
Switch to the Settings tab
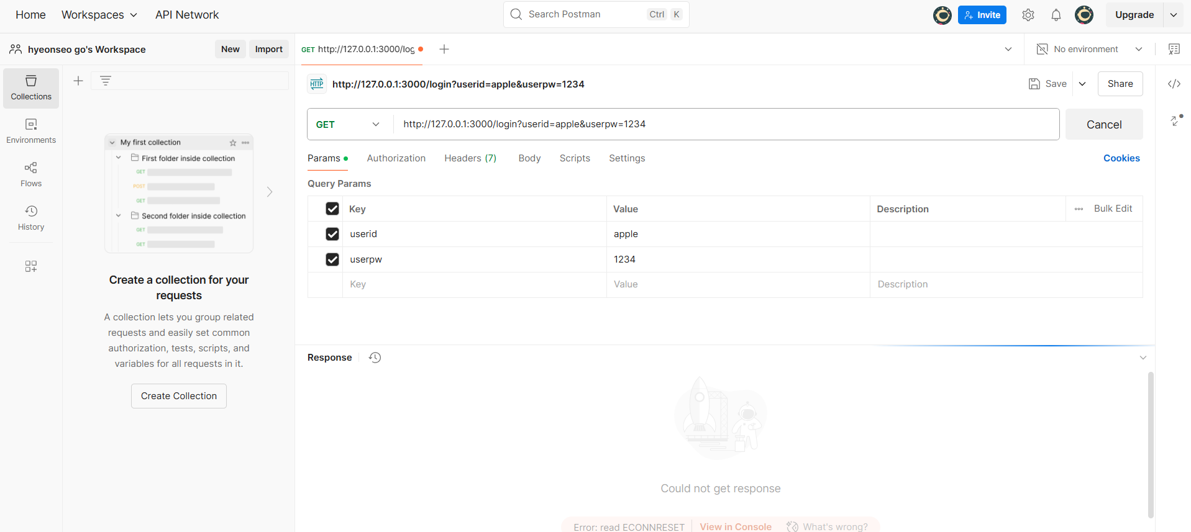click(627, 158)
